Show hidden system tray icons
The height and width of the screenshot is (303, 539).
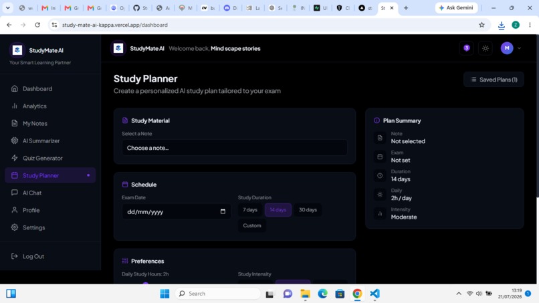click(459, 294)
